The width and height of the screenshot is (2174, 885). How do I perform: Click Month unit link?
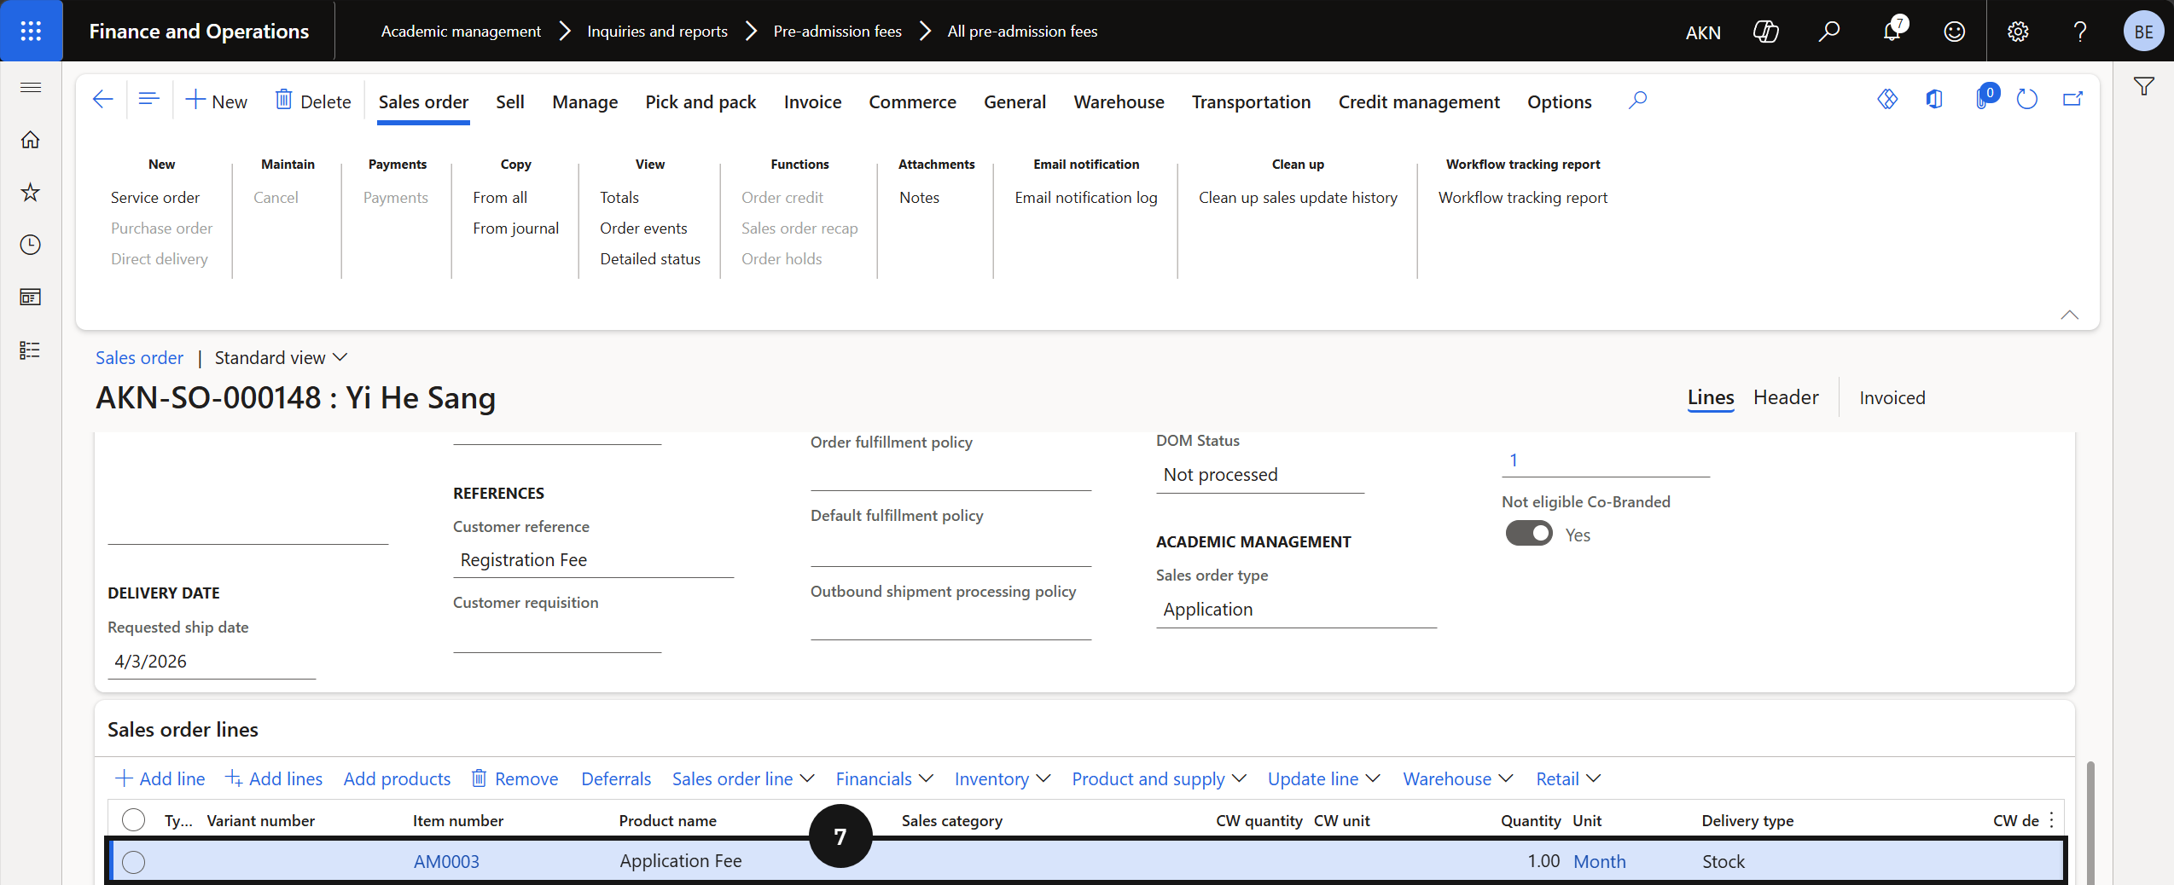tap(1600, 862)
